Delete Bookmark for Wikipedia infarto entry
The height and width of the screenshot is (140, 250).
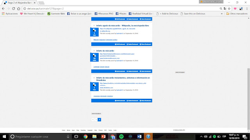132,44
